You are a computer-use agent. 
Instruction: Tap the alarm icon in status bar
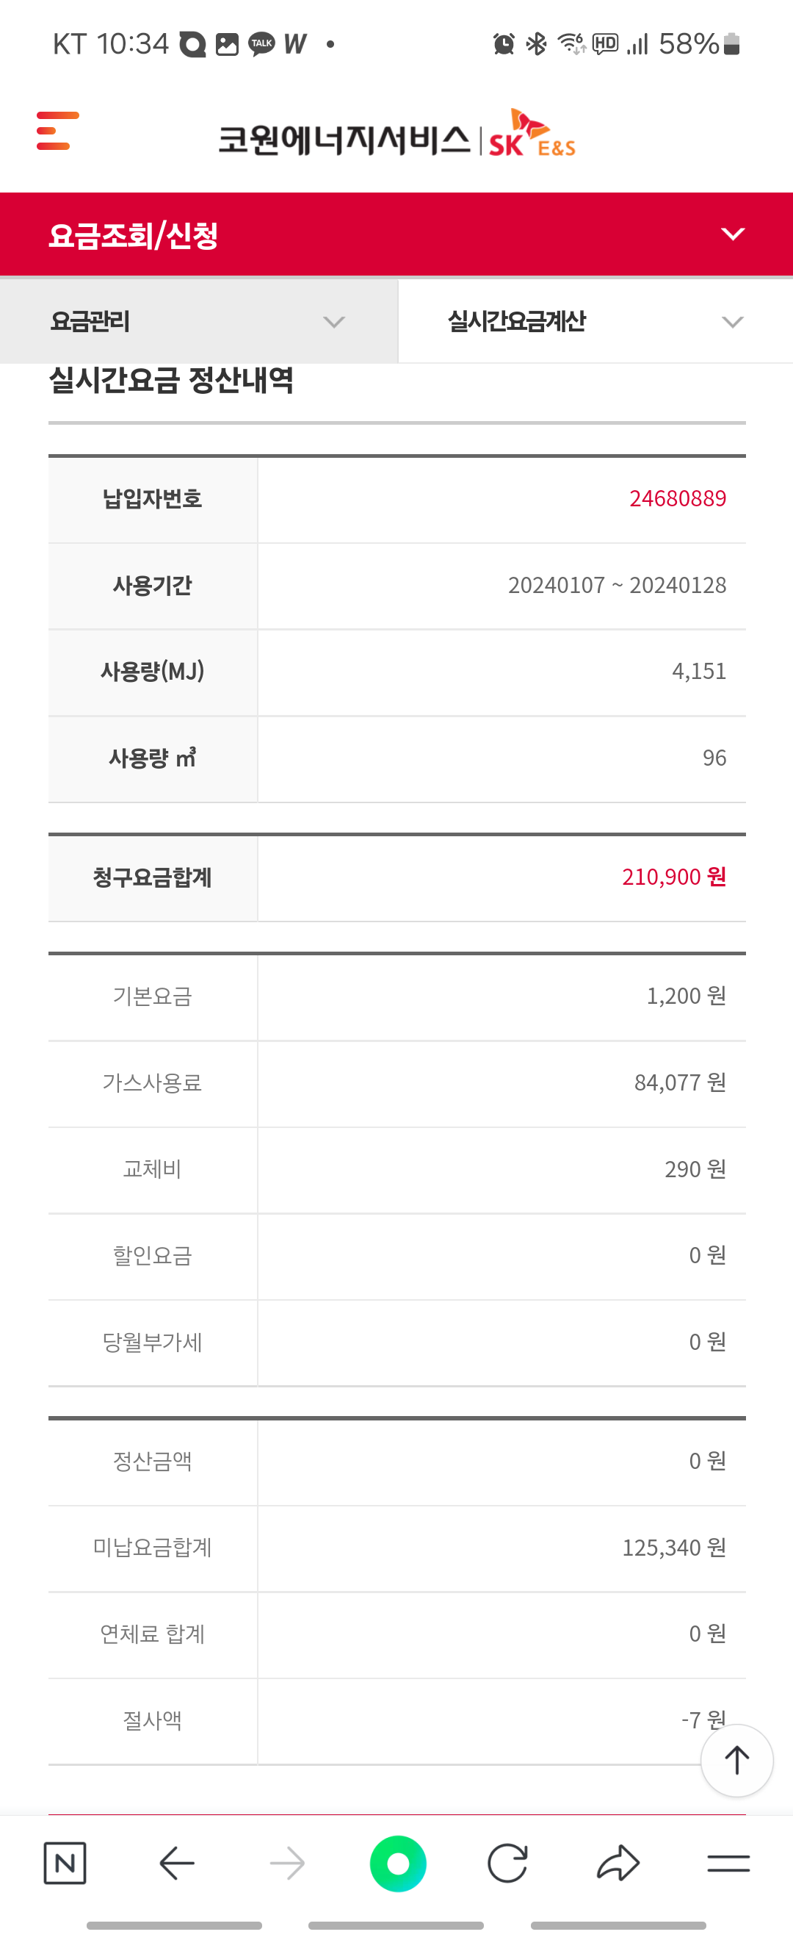tap(504, 43)
